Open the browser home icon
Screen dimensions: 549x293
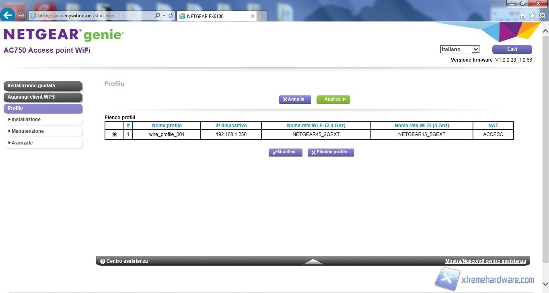[x=523, y=16]
